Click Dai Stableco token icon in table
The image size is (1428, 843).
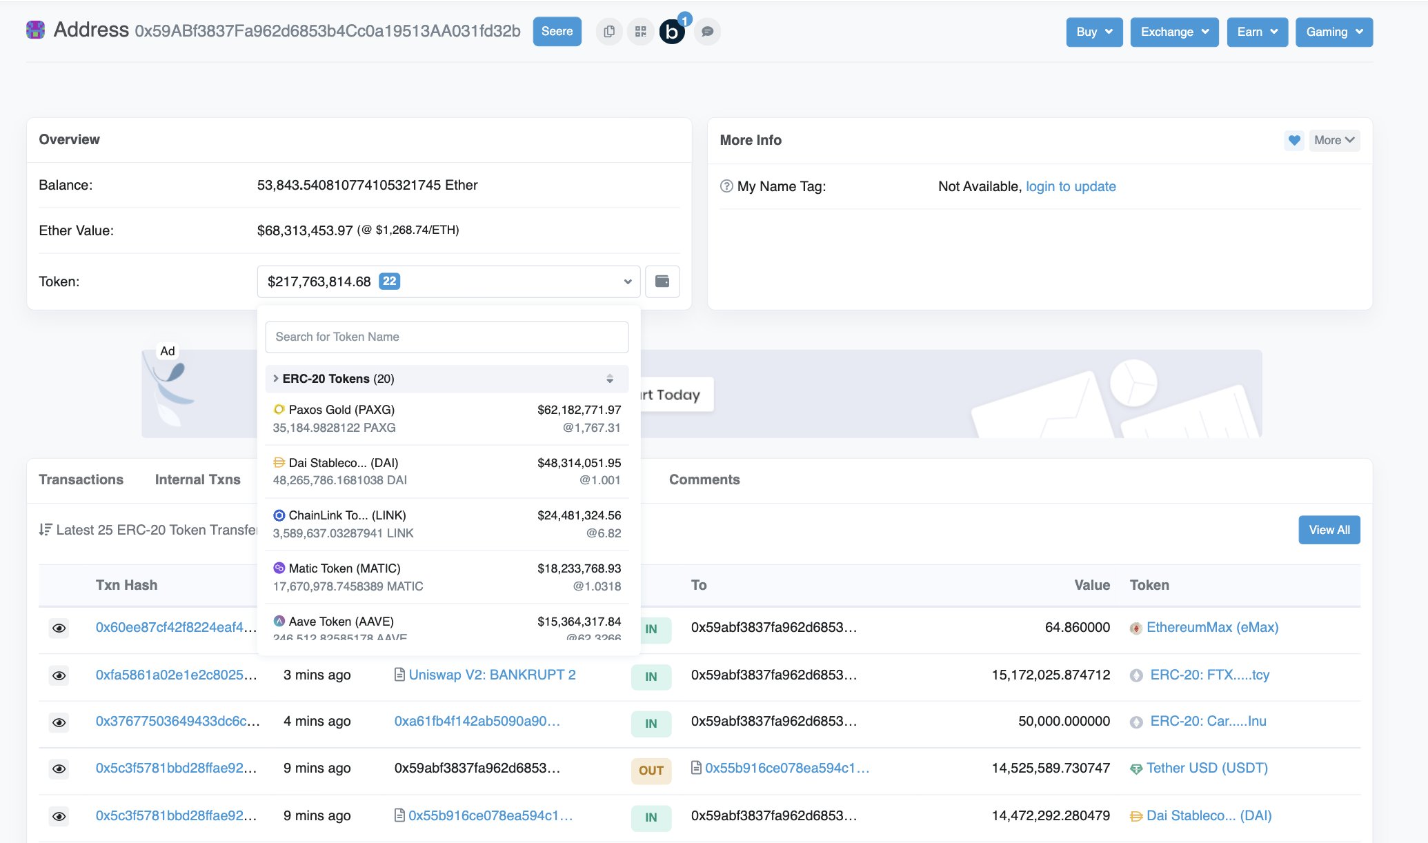point(1136,816)
